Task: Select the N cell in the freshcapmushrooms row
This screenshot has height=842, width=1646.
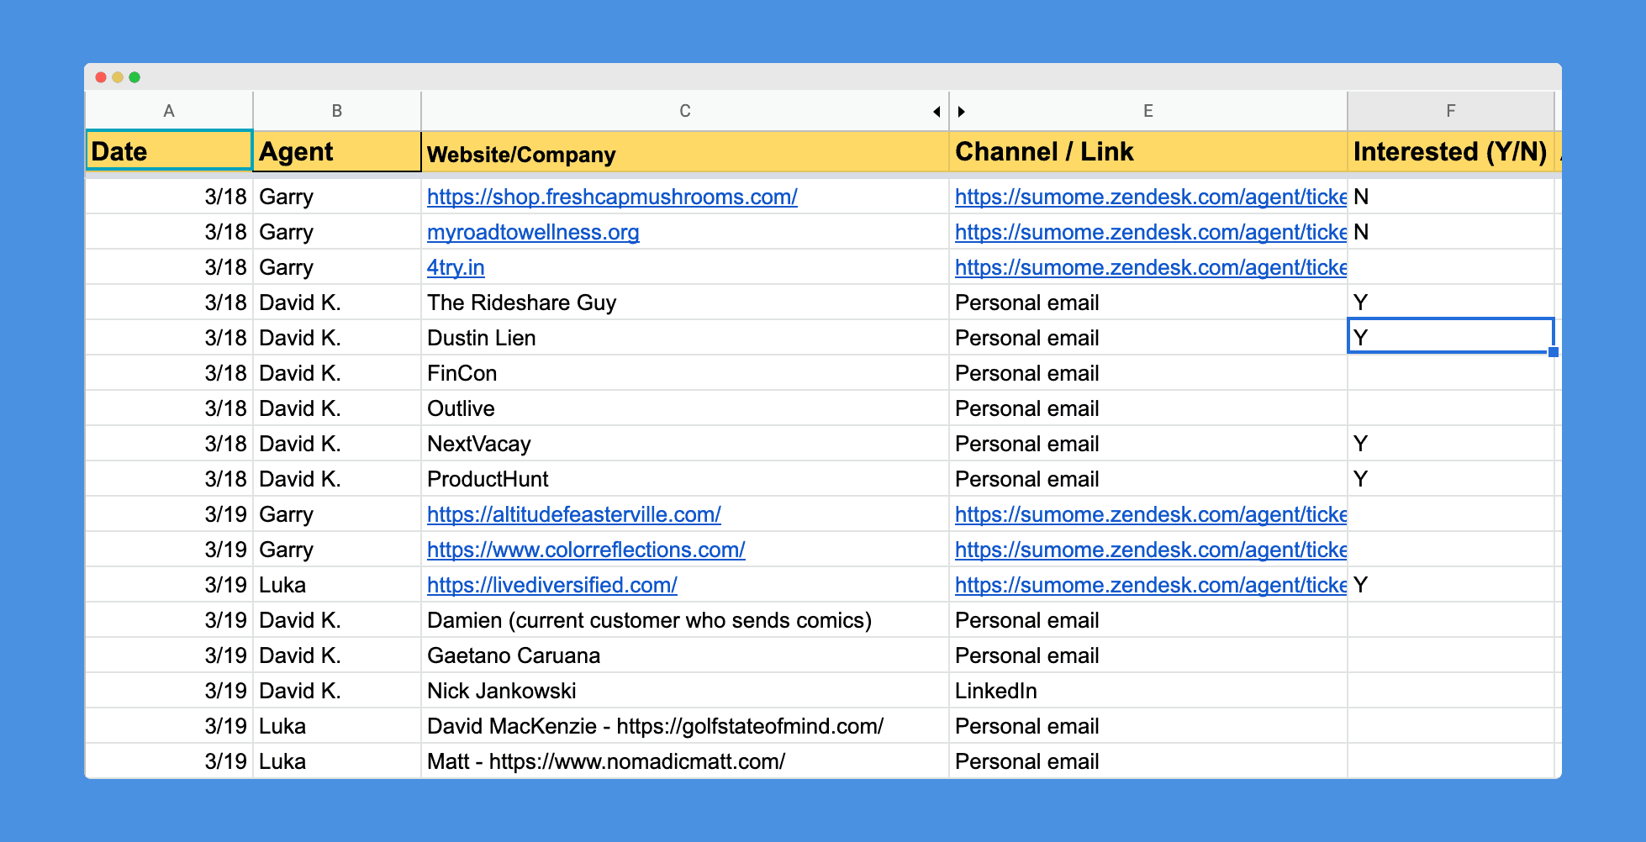Action: click(x=1451, y=197)
